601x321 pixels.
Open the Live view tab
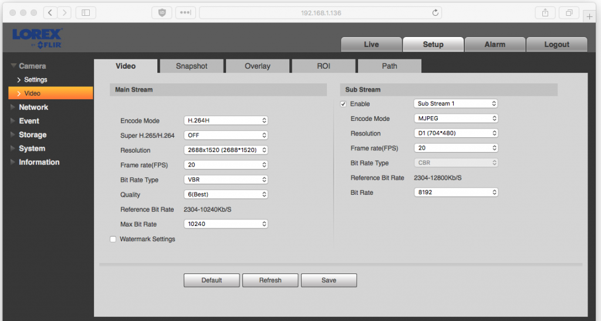pyautogui.click(x=371, y=45)
